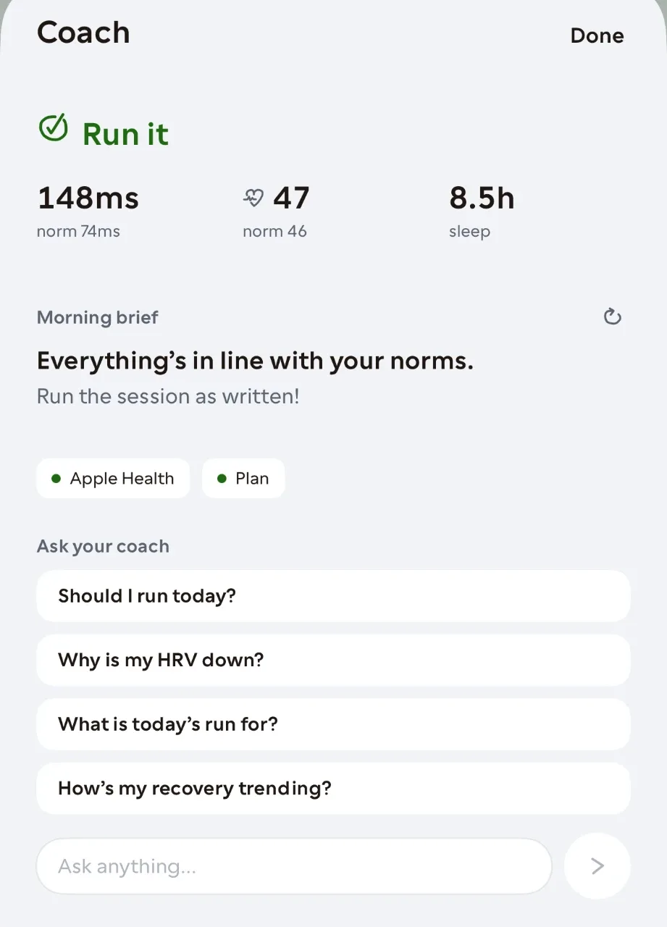Viewport: 667px width, 927px height.
Task: Tap the green dot on Apple Health chip
Action: tap(56, 479)
